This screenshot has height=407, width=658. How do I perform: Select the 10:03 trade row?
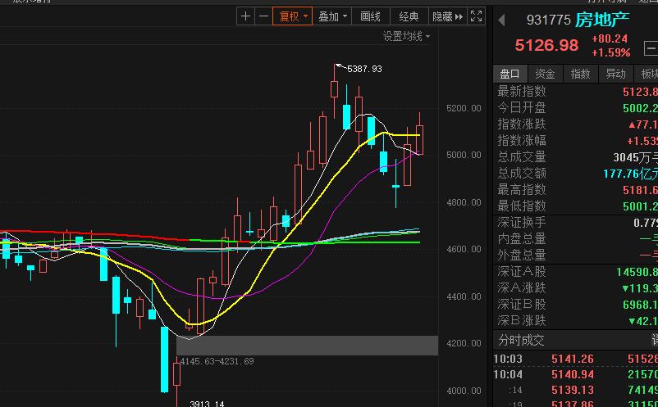(576, 359)
